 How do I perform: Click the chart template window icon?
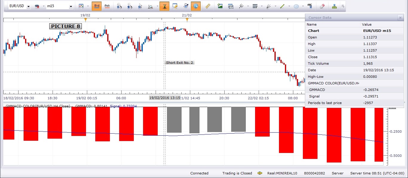click(x=231, y=6)
